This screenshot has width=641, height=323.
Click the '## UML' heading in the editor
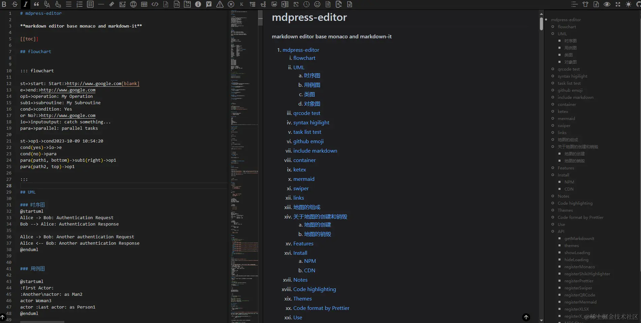click(28, 192)
